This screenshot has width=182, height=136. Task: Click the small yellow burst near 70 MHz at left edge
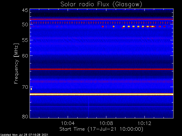(31, 89)
